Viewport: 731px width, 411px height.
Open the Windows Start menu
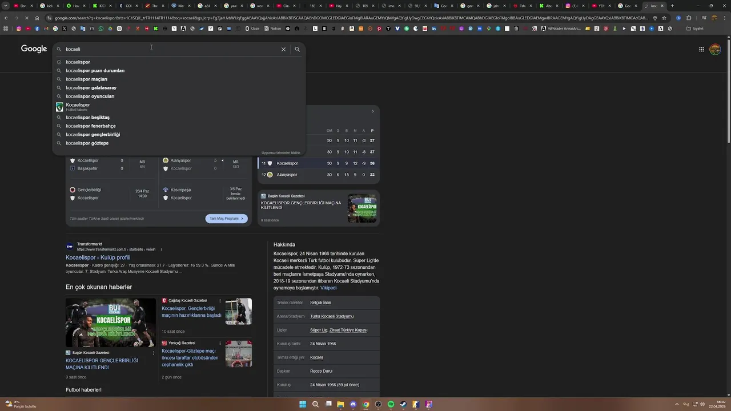(303, 404)
